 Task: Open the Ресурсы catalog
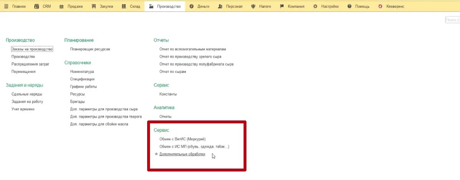pos(77,94)
